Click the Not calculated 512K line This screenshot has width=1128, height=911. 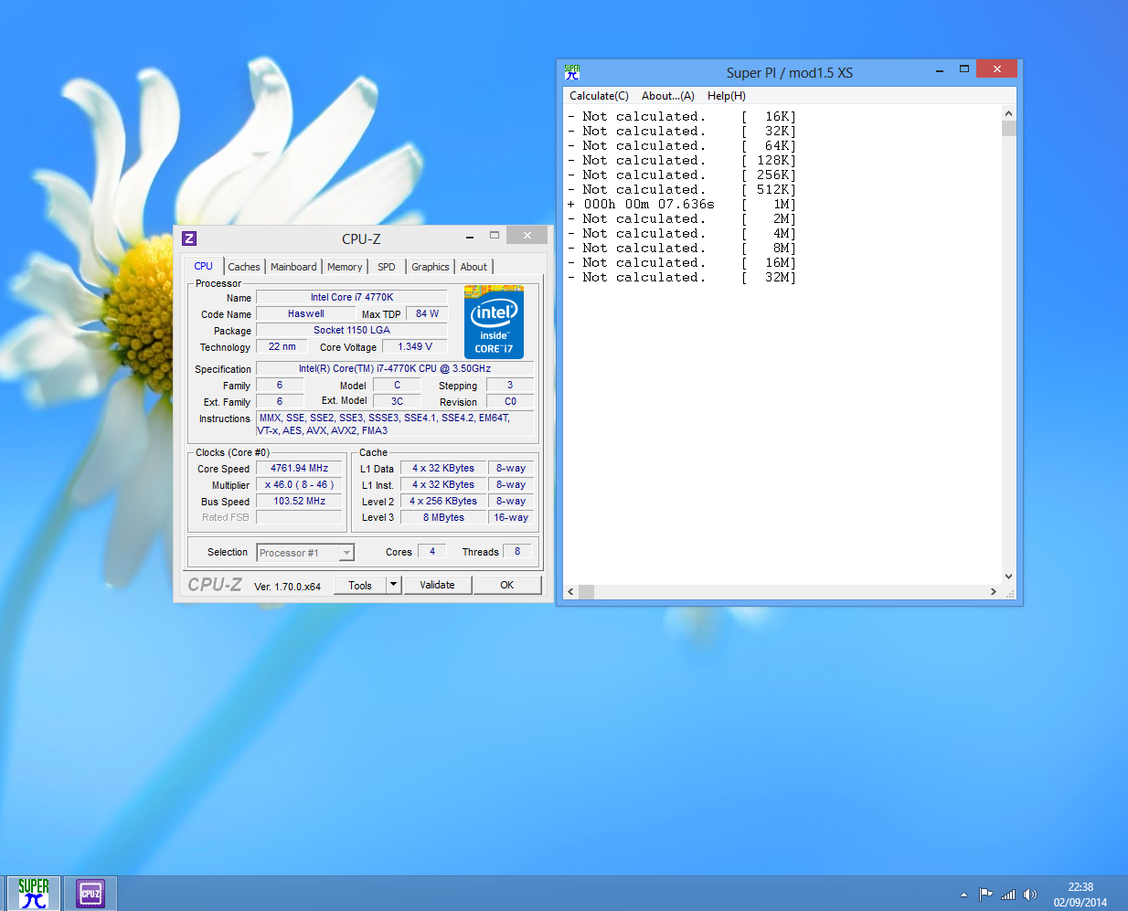point(682,190)
